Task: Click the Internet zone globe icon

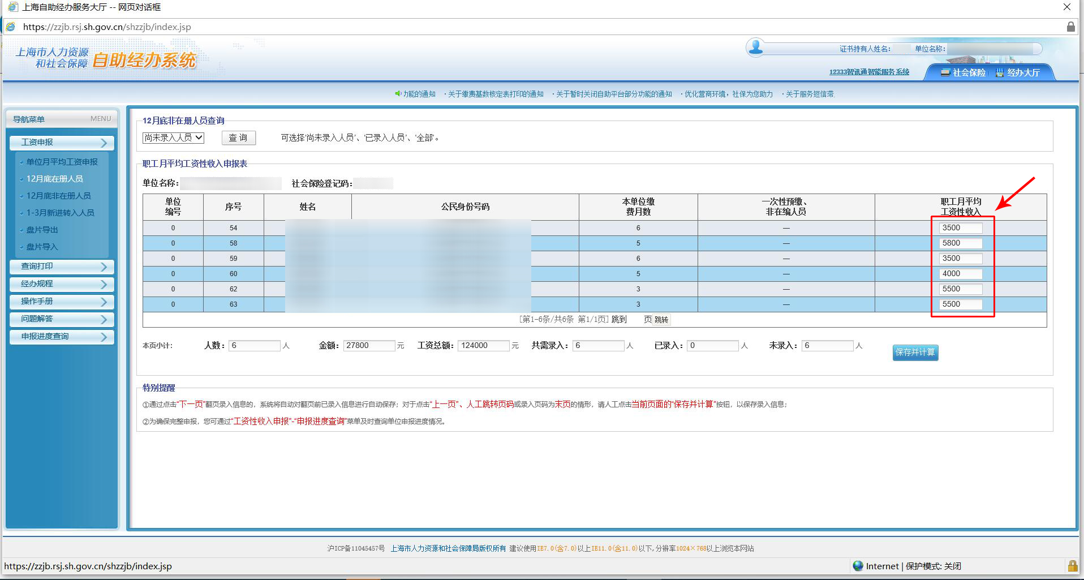Action: [858, 566]
